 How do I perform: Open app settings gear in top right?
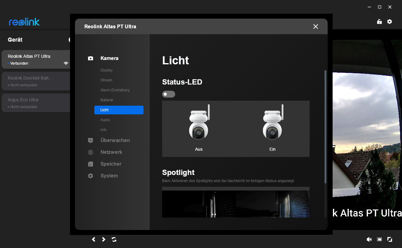[x=390, y=22]
